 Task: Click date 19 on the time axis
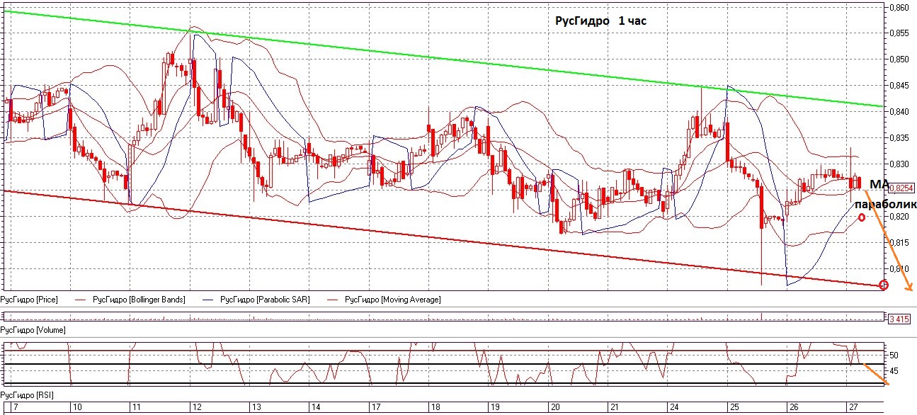(x=495, y=408)
